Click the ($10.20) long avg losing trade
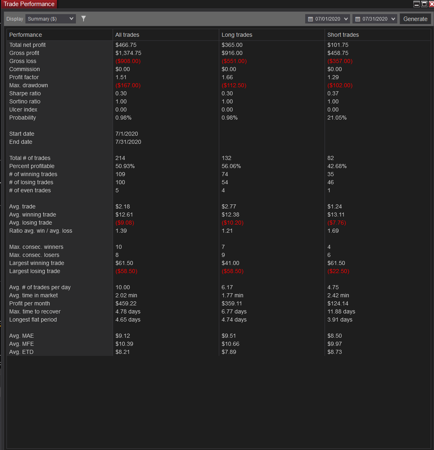434x450 pixels. coord(233,223)
